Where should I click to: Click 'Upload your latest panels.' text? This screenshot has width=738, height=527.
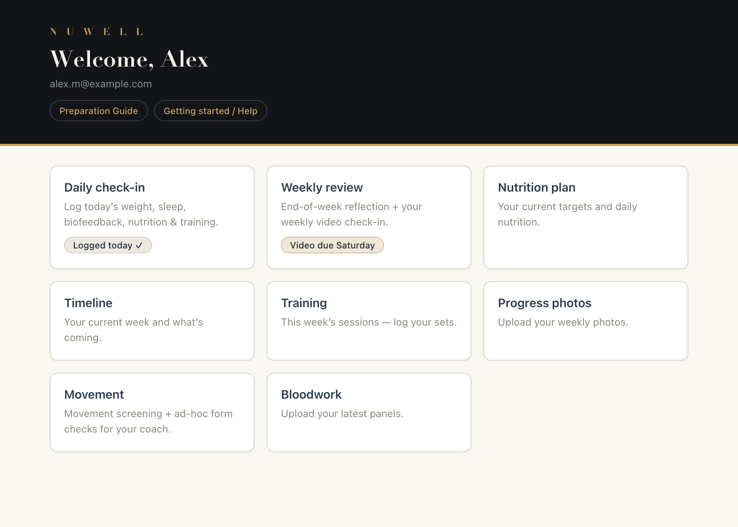click(x=342, y=414)
